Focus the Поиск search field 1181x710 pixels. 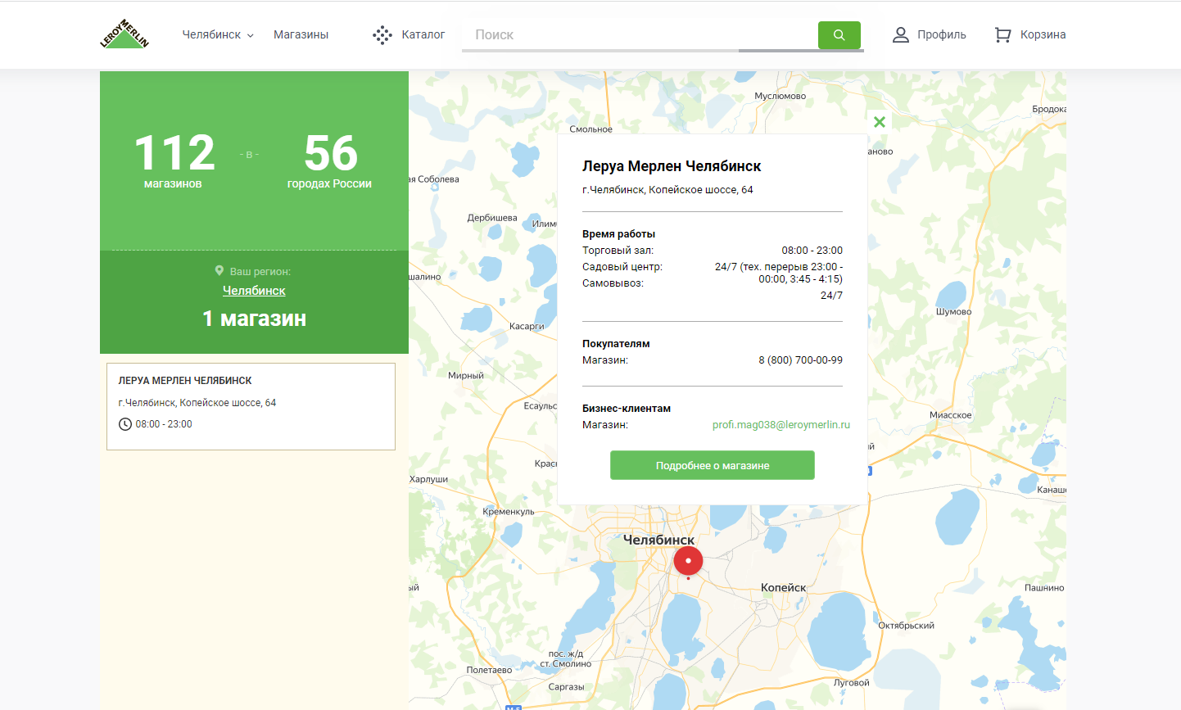[640, 34]
